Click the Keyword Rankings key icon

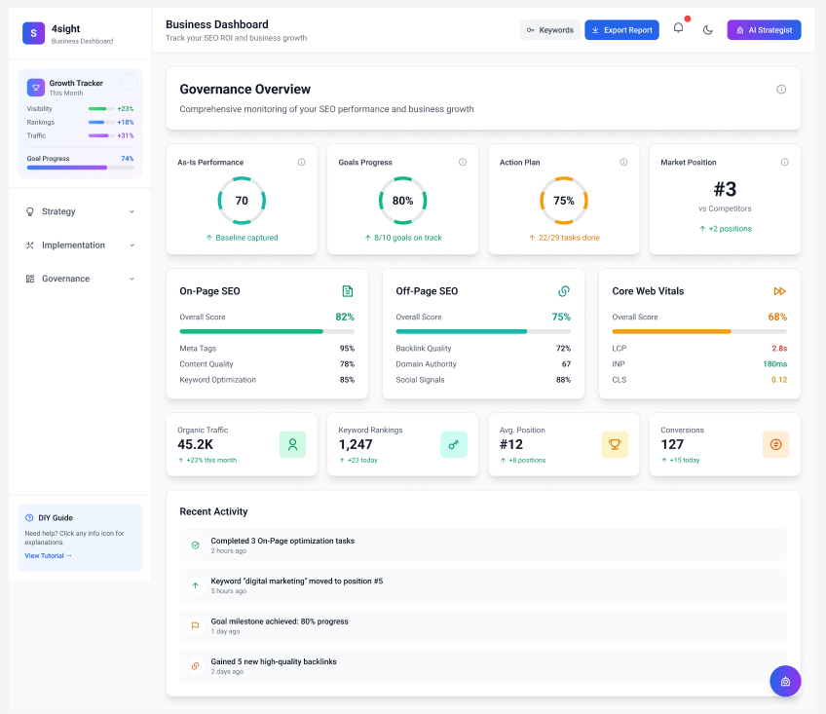(x=454, y=444)
